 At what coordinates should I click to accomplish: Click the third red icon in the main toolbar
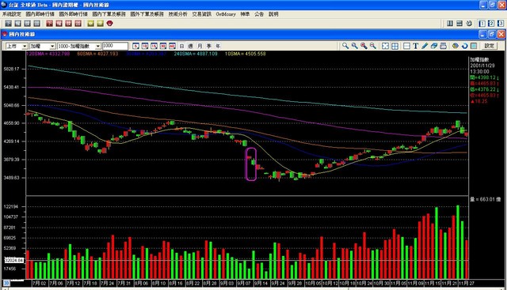(x=69, y=24)
